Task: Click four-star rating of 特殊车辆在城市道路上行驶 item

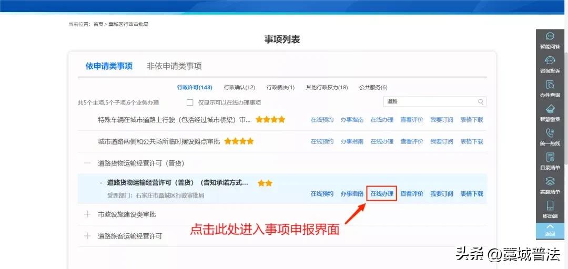Action: tap(270, 119)
